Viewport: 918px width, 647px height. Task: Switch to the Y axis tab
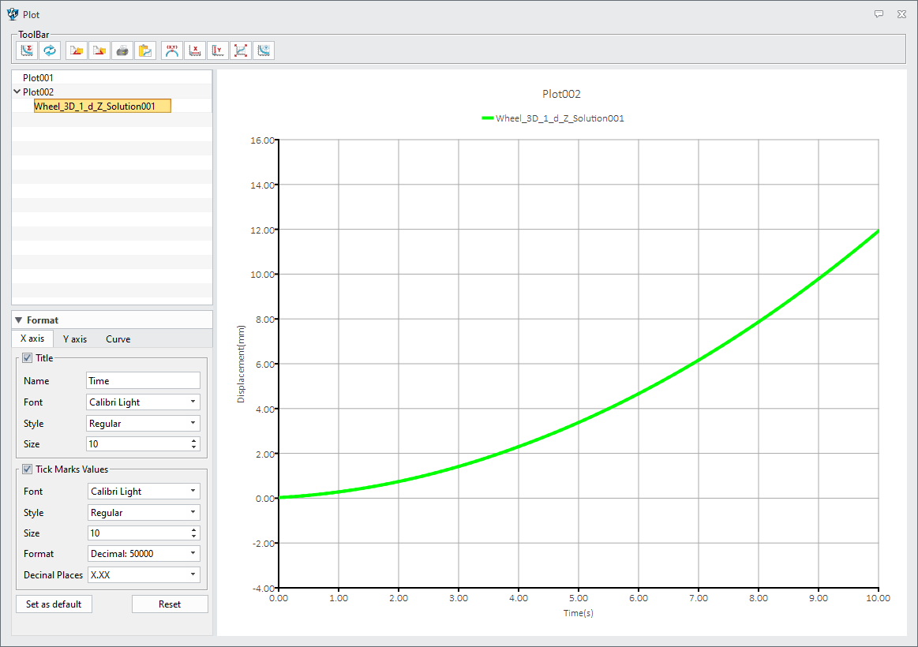pos(75,339)
